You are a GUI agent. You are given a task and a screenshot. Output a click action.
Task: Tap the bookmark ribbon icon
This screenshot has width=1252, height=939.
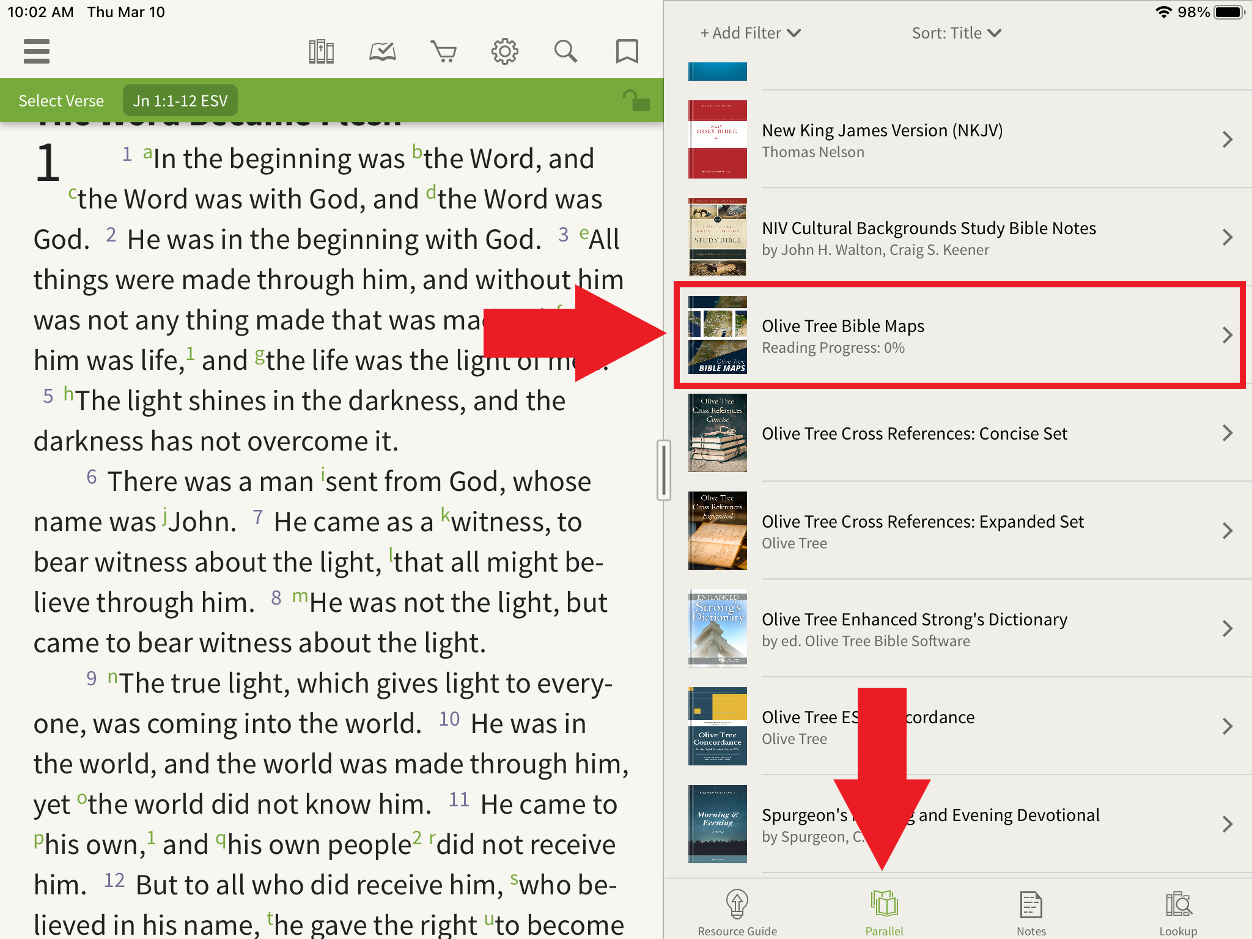click(627, 52)
